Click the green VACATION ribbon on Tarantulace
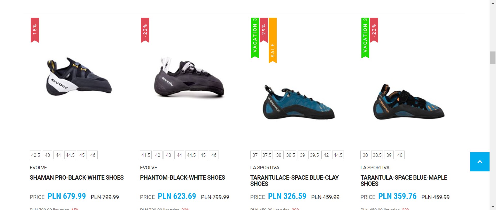The image size is (496, 210). 255,38
